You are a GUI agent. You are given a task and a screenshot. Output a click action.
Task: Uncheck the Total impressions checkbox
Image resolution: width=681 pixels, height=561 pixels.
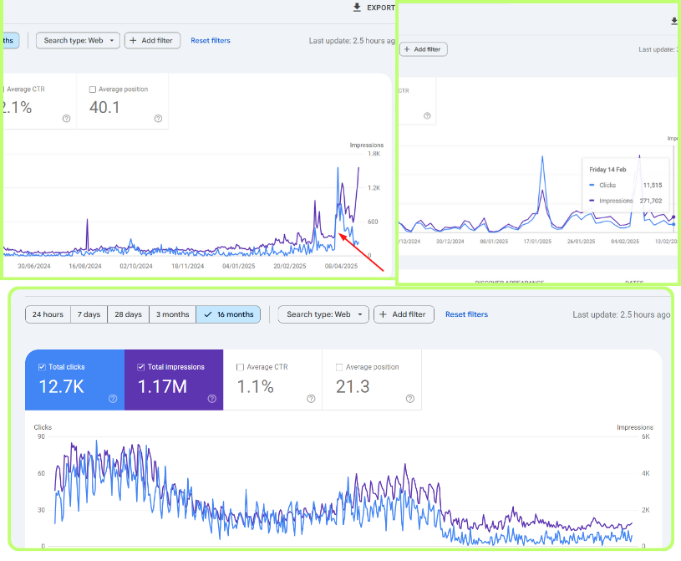point(141,367)
